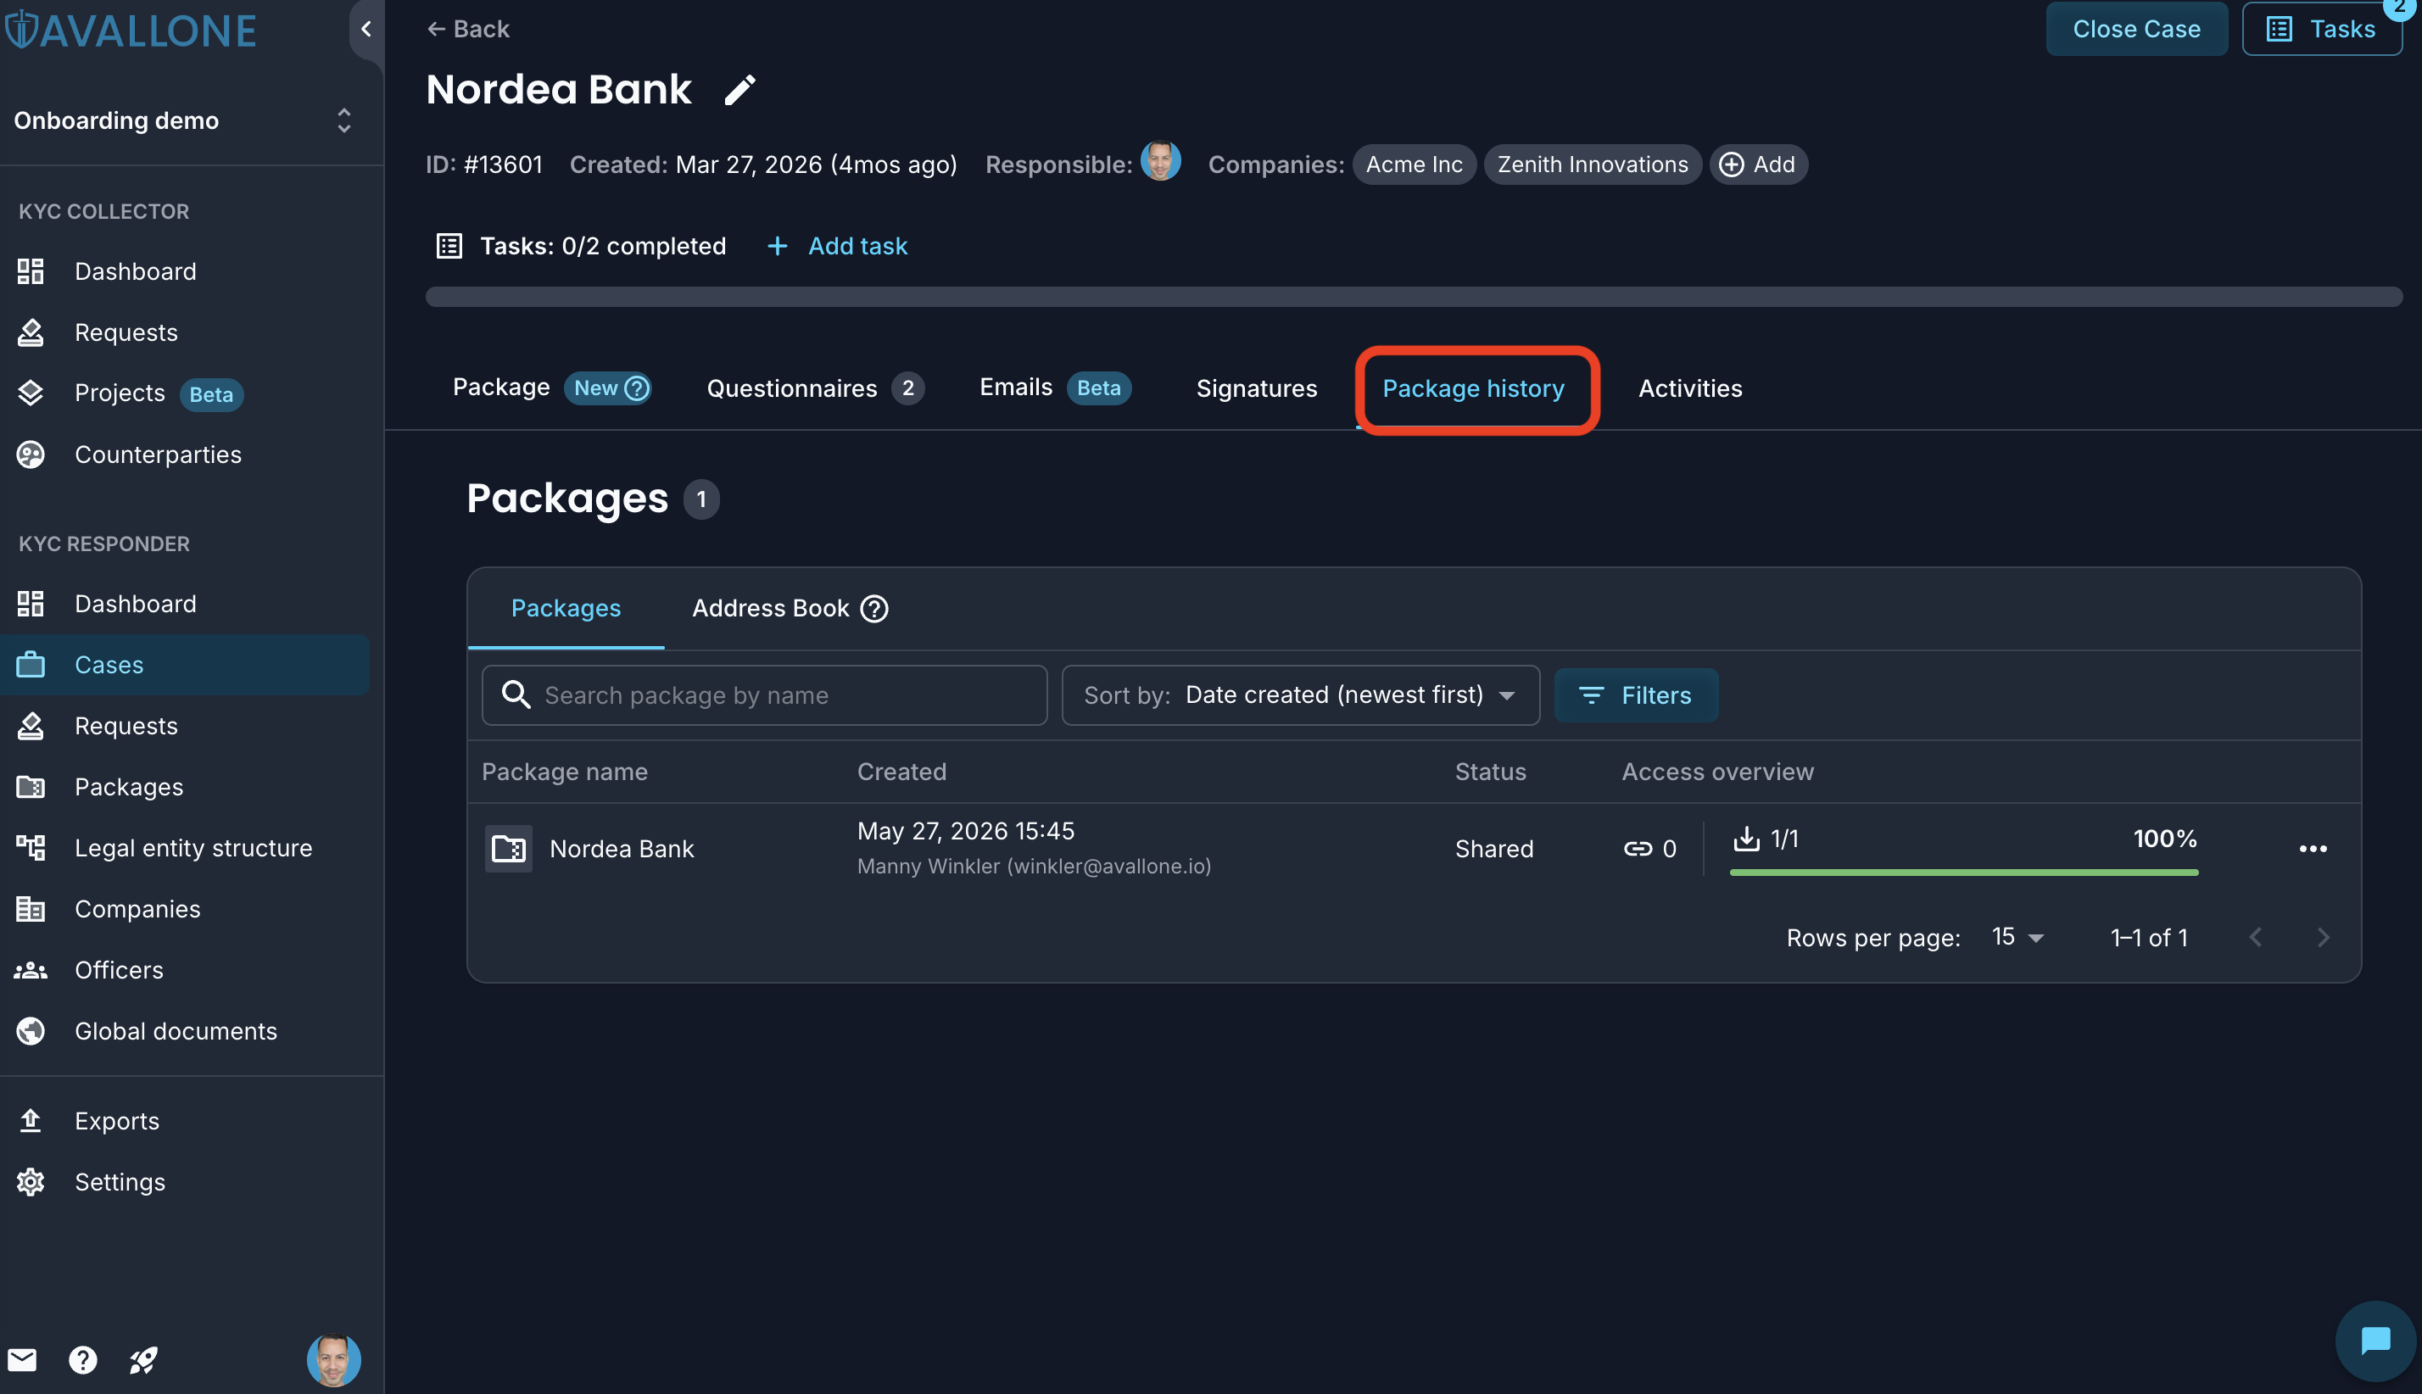This screenshot has height=1394, width=2422.
Task: Select the Package history tab
Action: tap(1473, 388)
